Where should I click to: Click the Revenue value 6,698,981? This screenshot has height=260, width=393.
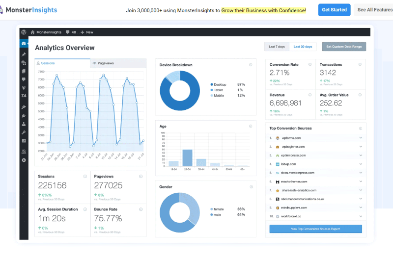point(285,103)
